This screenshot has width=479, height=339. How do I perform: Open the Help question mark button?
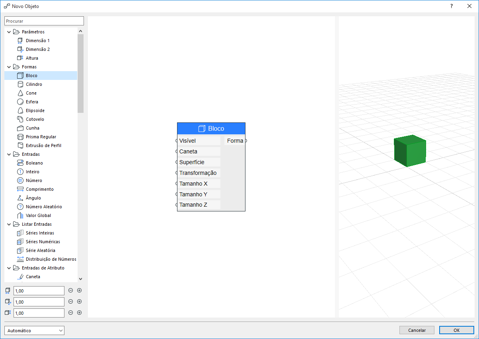[452, 6]
